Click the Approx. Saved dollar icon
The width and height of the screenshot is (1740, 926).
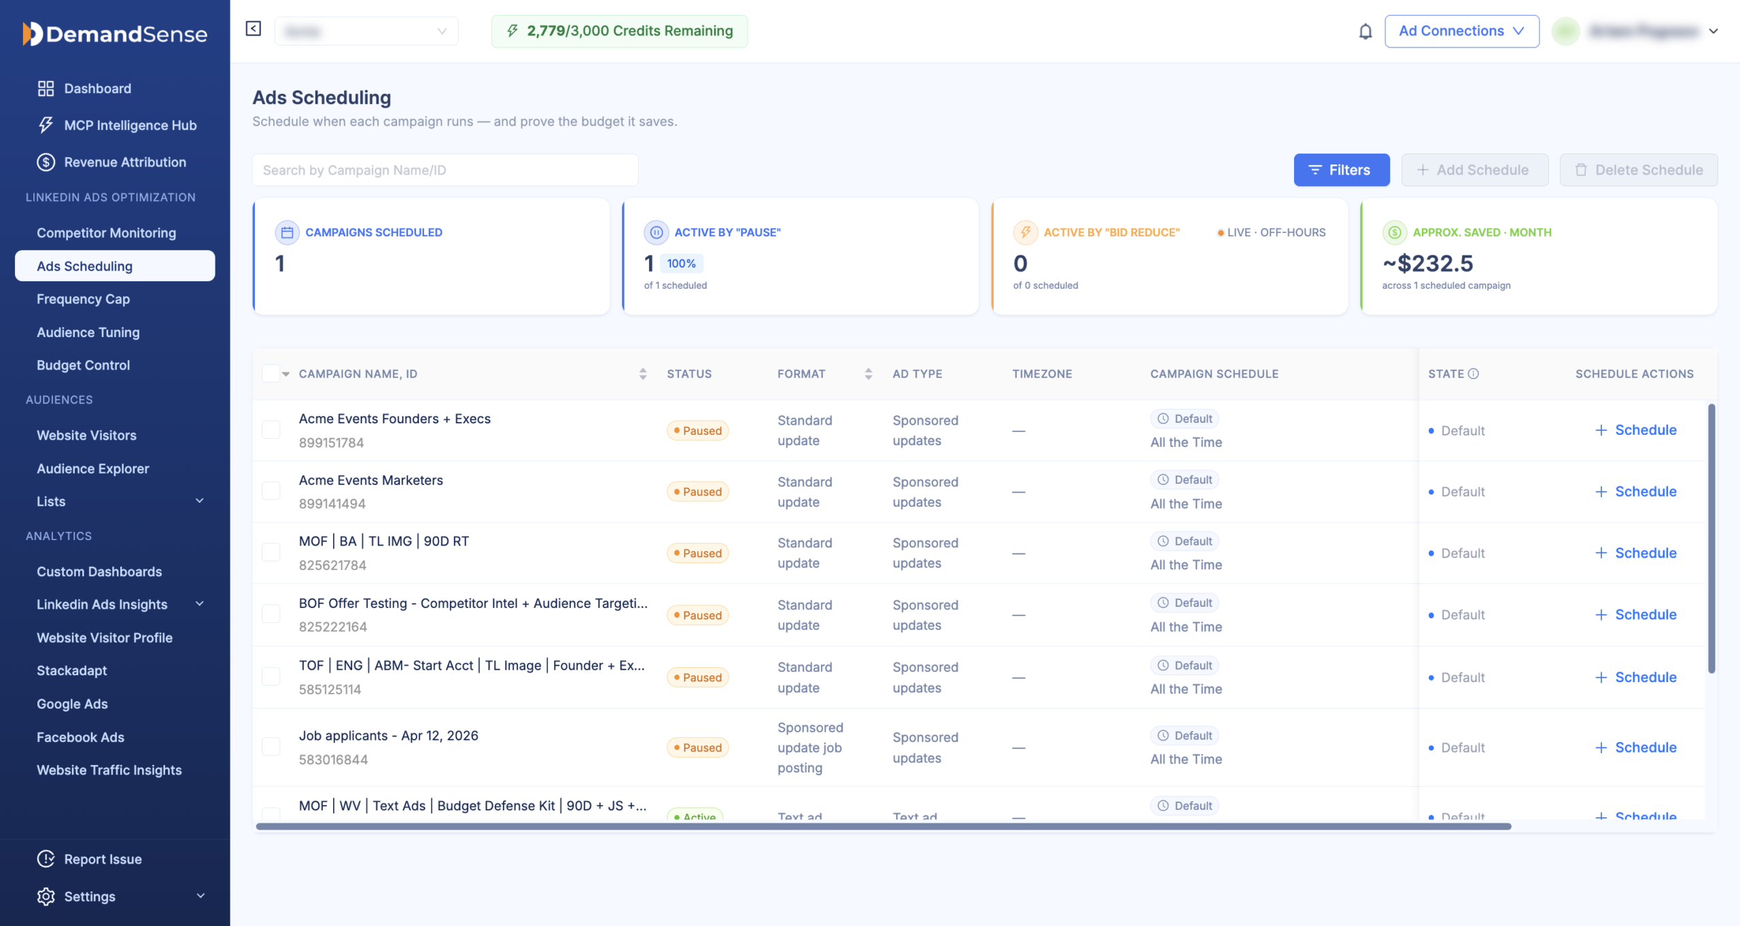(1394, 232)
